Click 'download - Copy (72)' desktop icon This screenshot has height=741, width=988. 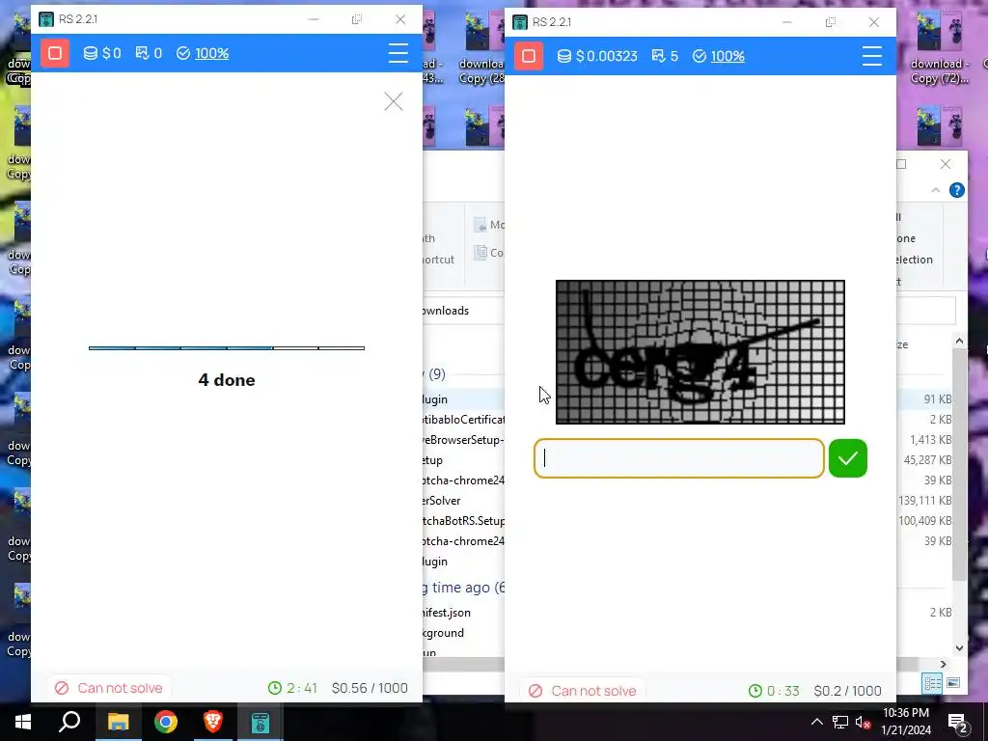click(940, 47)
